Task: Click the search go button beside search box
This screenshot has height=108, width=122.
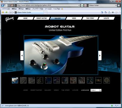Action: tap(119, 5)
